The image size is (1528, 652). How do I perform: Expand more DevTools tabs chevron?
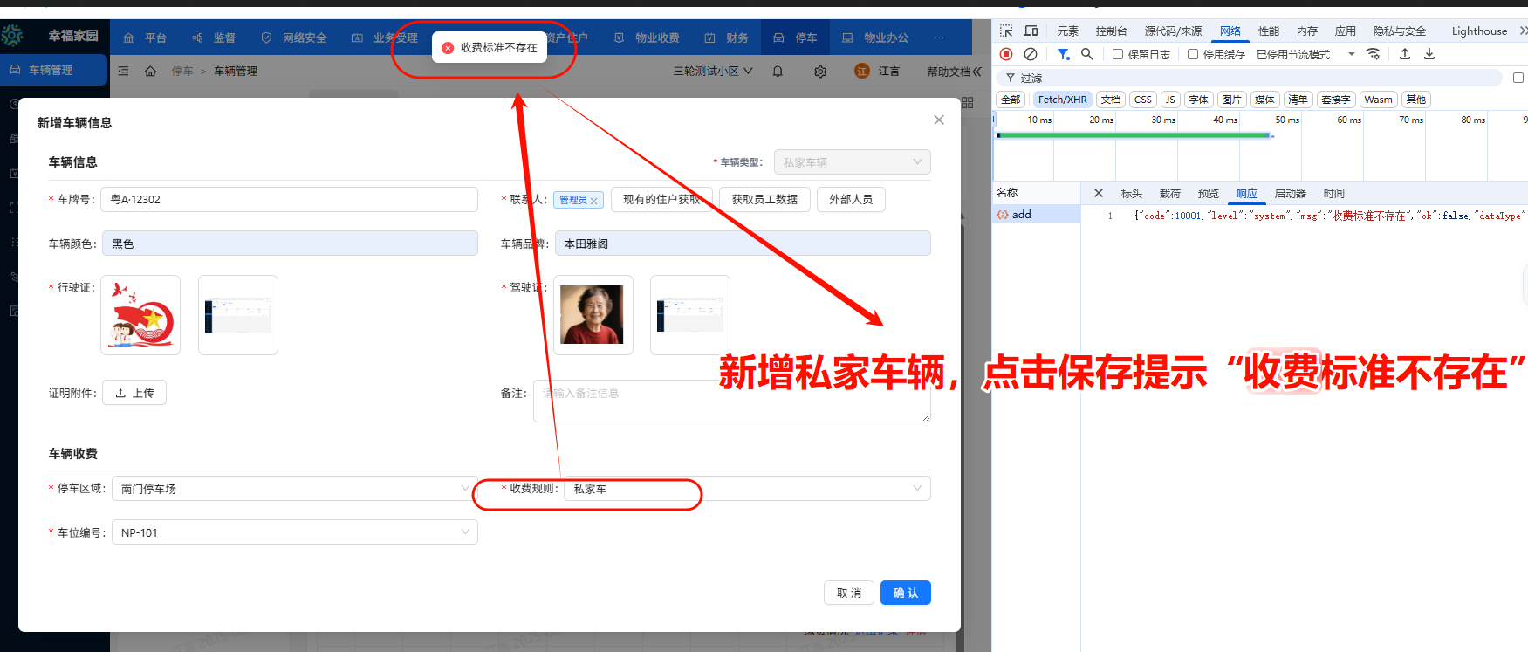(x=1523, y=31)
